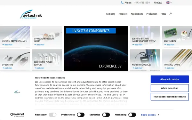
Task: Read more about UV-Medium Pressure Lamps
Action: pyautogui.click(x=39, y=45)
